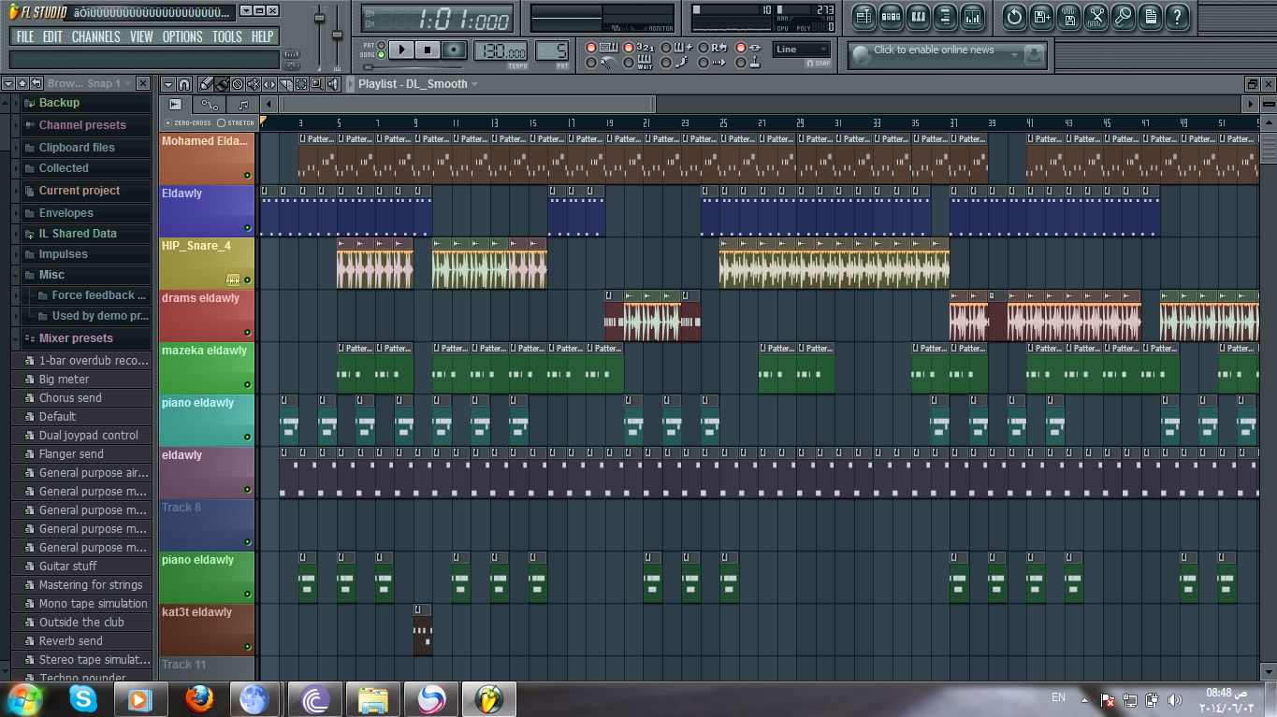Show the Browser via top shortcut icon
The image size is (1277, 717).
(x=945, y=16)
